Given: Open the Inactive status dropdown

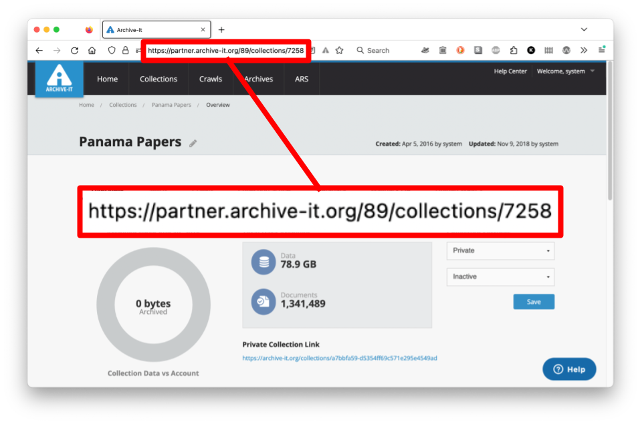Looking at the screenshot, I should pos(500,276).
